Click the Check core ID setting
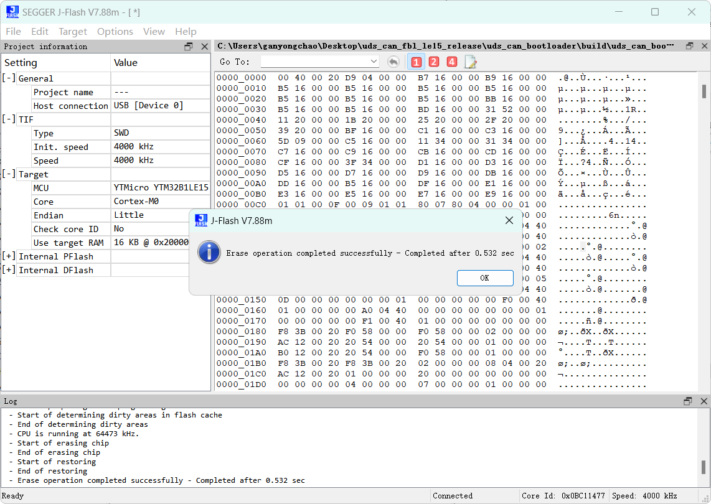The image size is (711, 504). pos(66,229)
